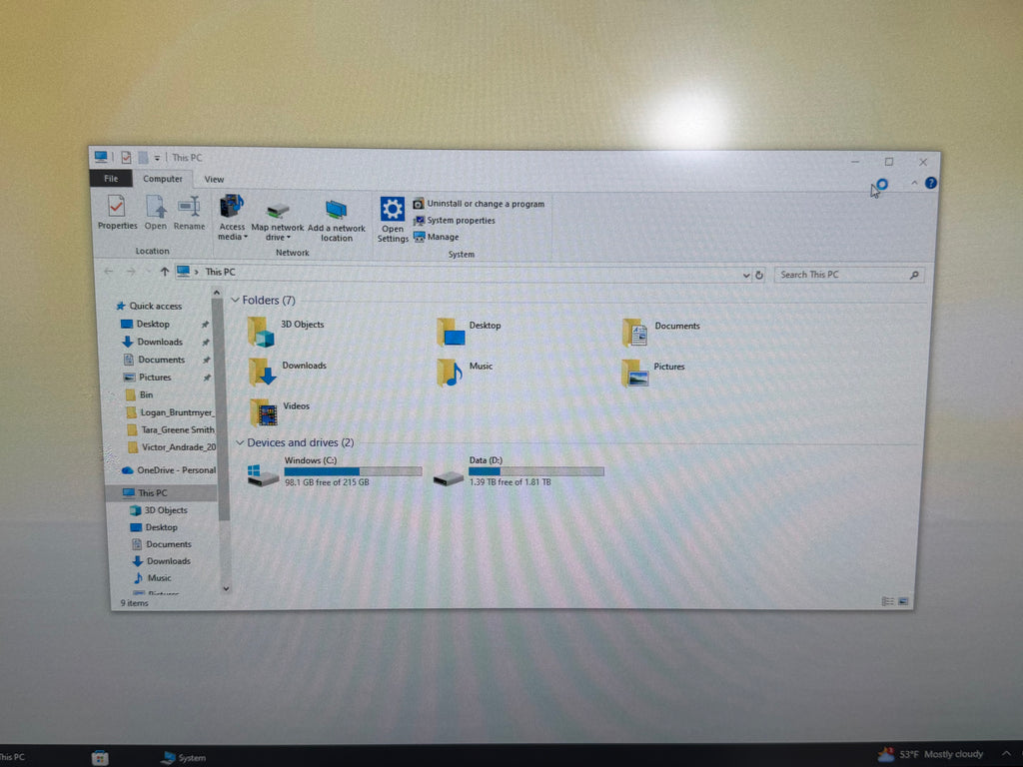Select Desktop under This PC tree
This screenshot has width=1023, height=767.
click(154, 527)
